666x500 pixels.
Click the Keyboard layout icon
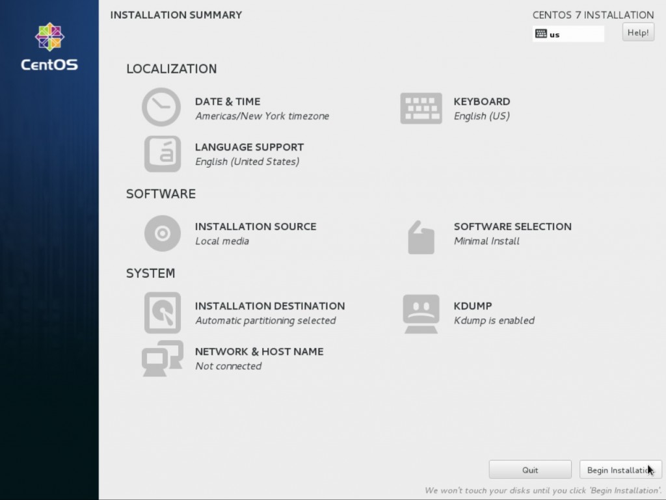pyautogui.click(x=421, y=108)
